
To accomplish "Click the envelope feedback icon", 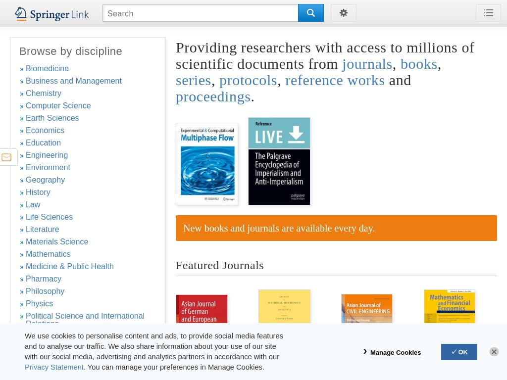I will (x=7, y=157).
